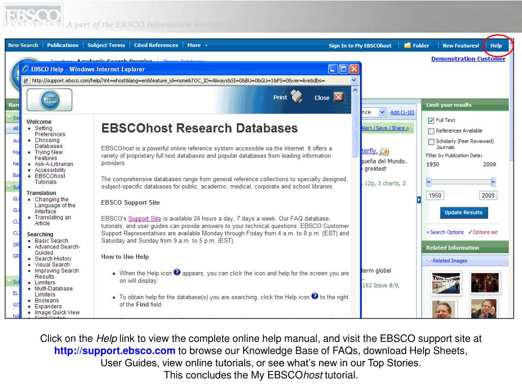
Task: Open the Visual Search help topic
Action: point(52,265)
